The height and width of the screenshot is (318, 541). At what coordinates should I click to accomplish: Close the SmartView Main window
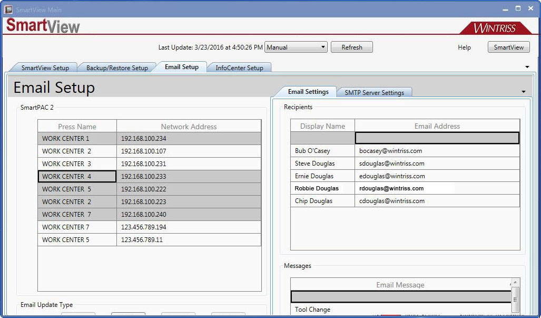(531, 8)
